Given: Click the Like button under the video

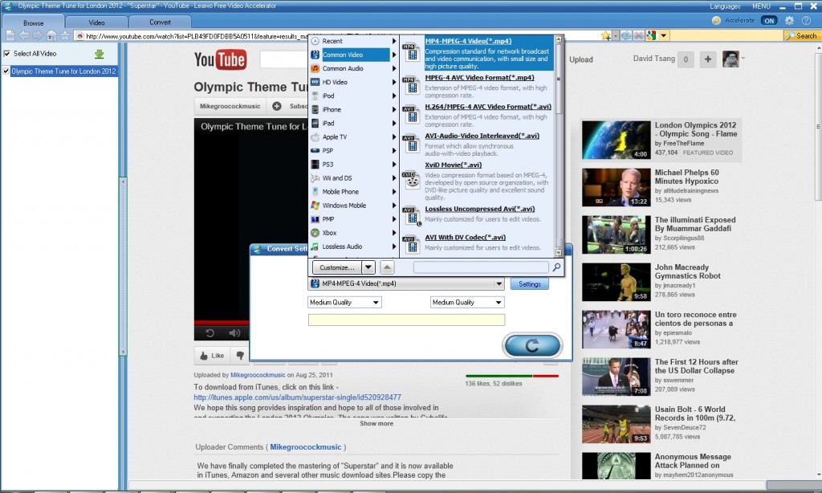Looking at the screenshot, I should [212, 356].
